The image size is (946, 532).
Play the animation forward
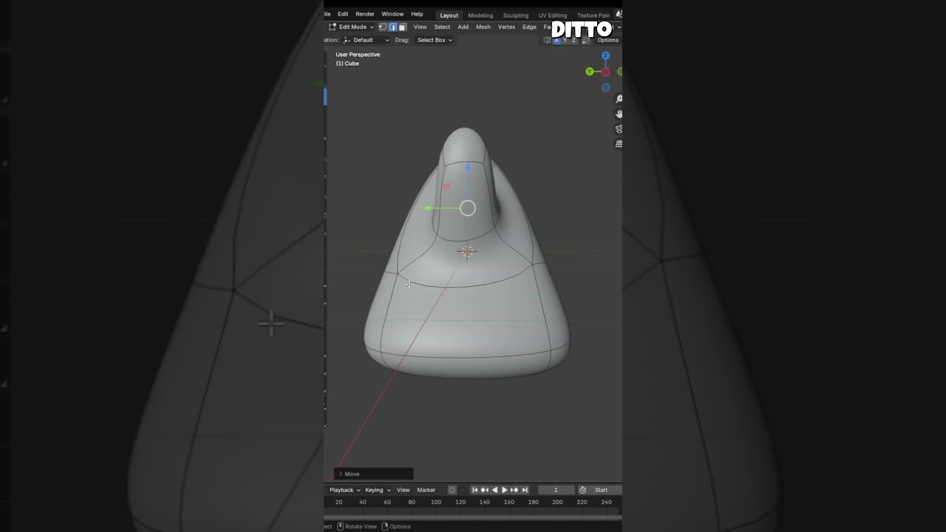[x=504, y=490]
